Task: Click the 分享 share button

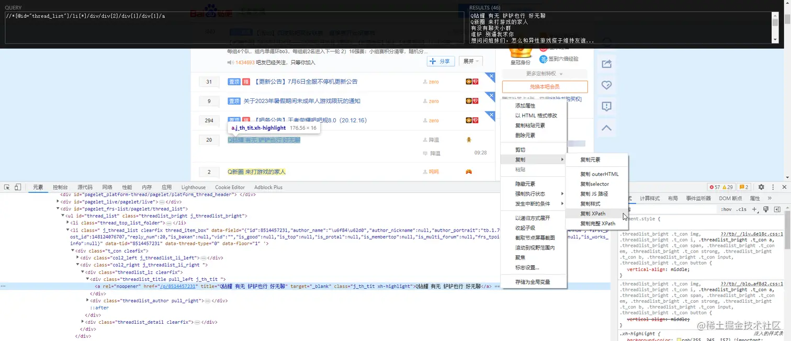Action: (x=440, y=61)
